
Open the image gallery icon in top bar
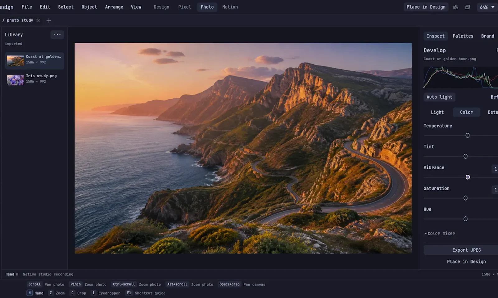(467, 7)
